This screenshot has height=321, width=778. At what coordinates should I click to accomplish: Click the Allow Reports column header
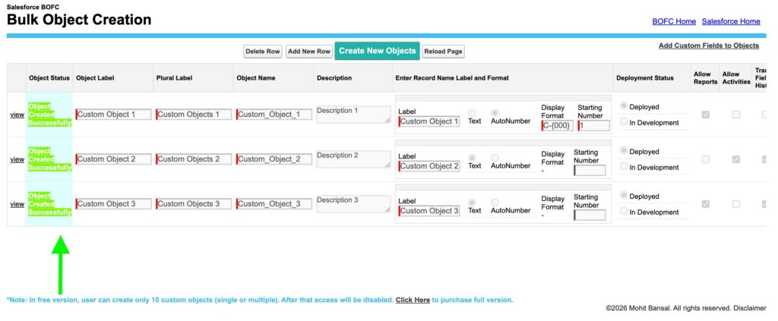pos(706,77)
